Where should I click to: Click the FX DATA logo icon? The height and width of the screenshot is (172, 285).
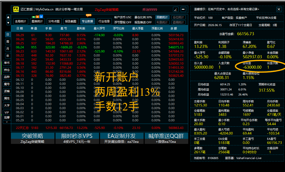(16, 9)
